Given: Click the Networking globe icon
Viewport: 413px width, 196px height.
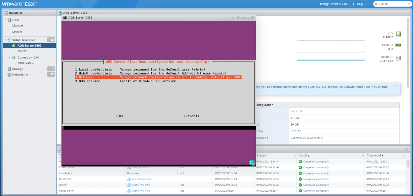Looking at the screenshot, I should coord(10,75).
